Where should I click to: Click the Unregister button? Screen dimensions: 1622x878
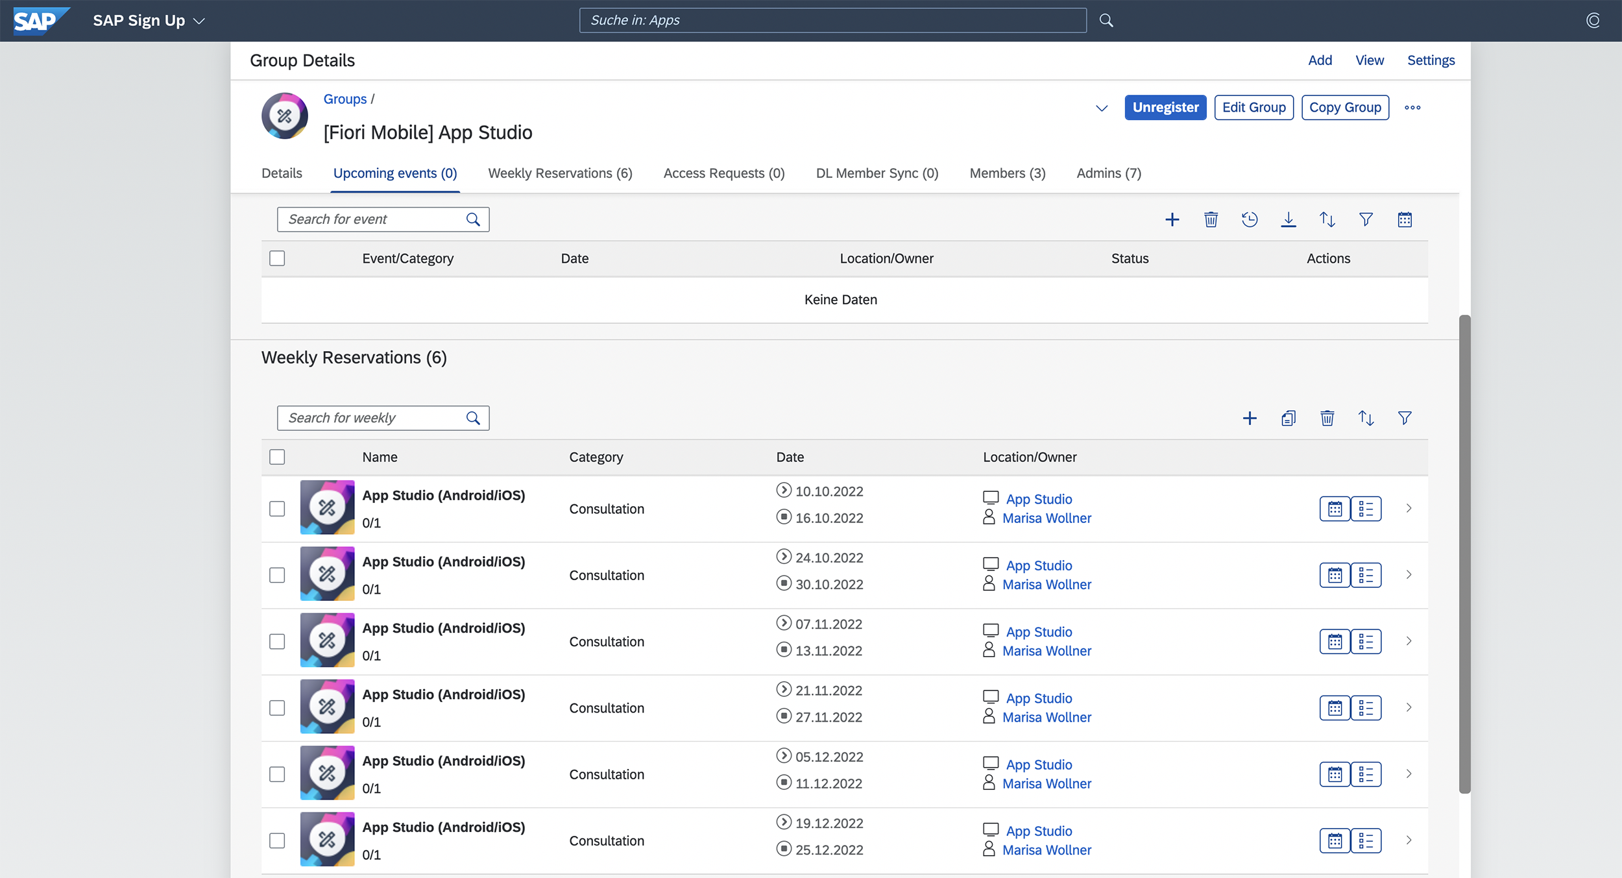coord(1165,108)
